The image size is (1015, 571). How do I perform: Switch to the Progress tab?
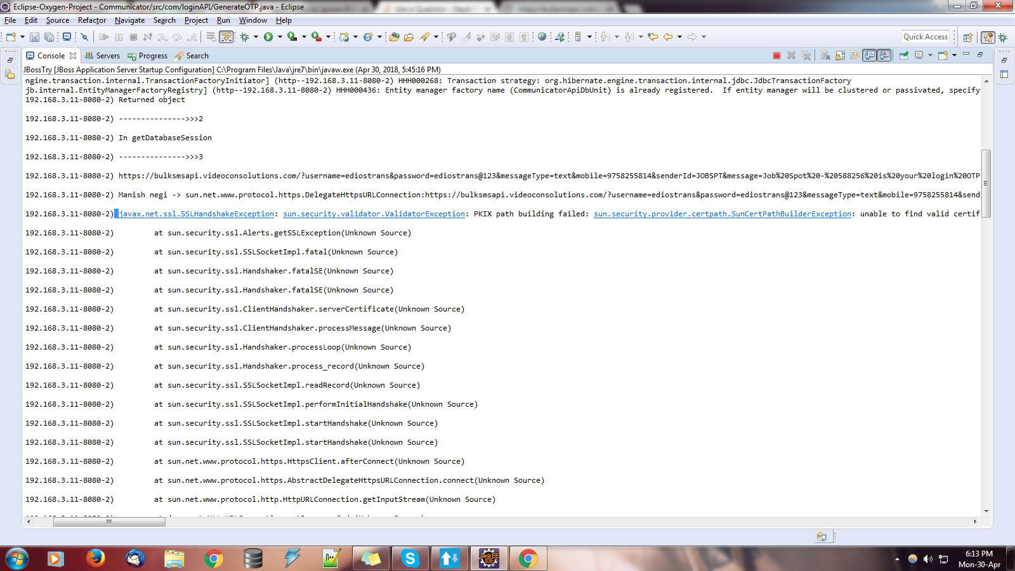[147, 56]
